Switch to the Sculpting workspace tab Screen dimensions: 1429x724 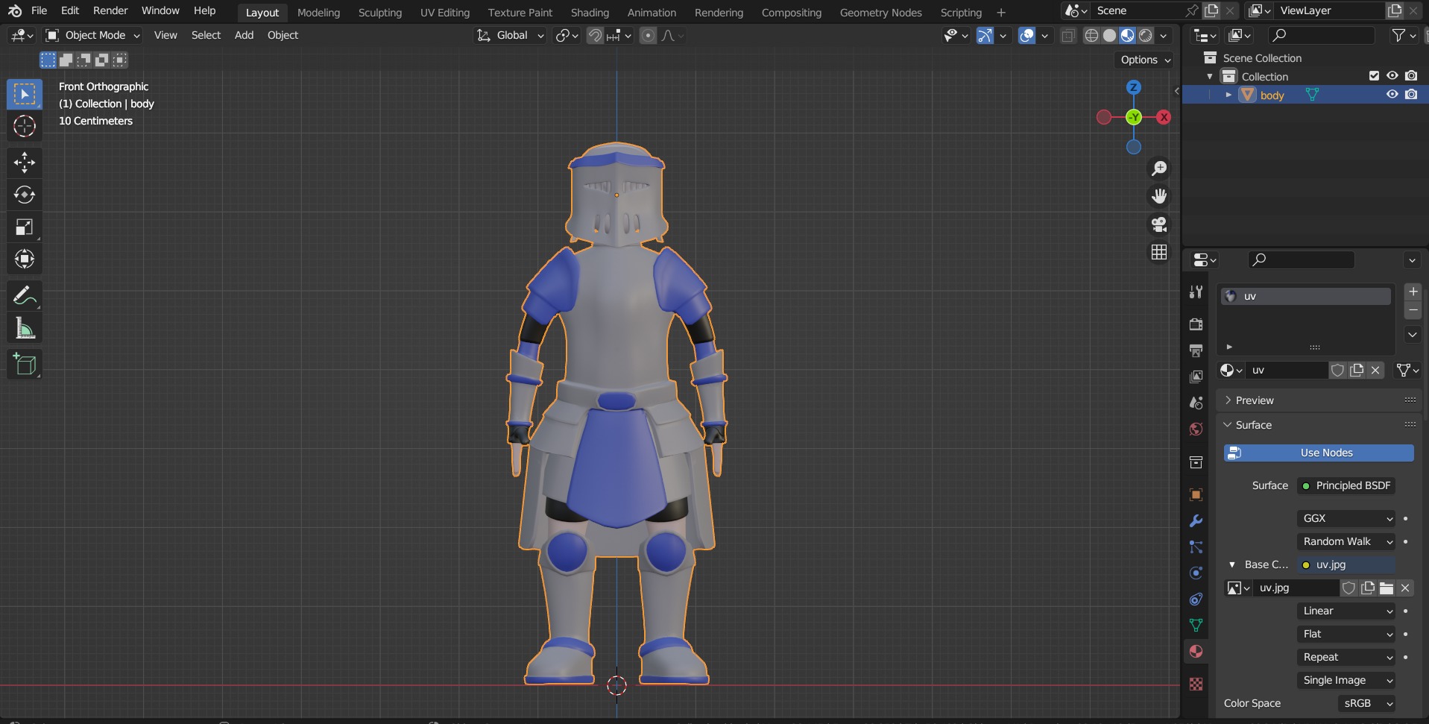[379, 13]
